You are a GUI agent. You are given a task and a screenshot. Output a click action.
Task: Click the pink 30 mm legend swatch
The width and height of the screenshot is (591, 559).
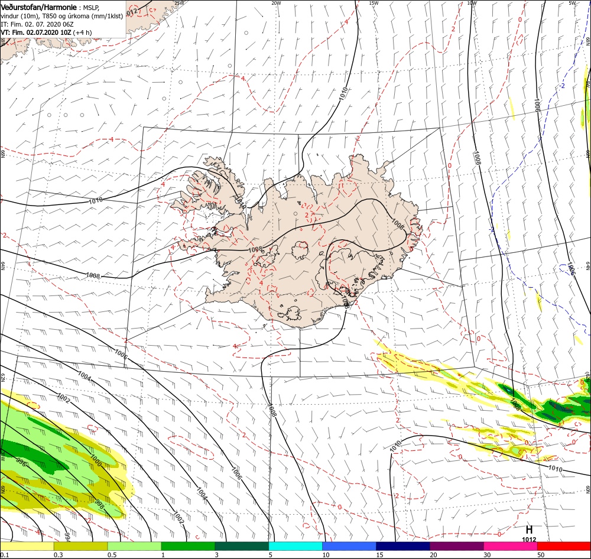coord(511,546)
